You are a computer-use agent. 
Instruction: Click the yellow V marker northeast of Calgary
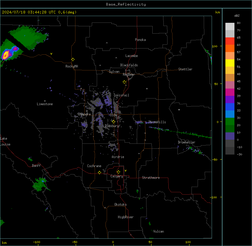125,171
